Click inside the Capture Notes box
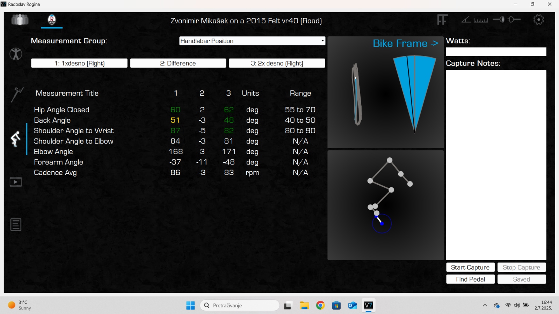Viewport: 559px width, 314px height. (496, 165)
